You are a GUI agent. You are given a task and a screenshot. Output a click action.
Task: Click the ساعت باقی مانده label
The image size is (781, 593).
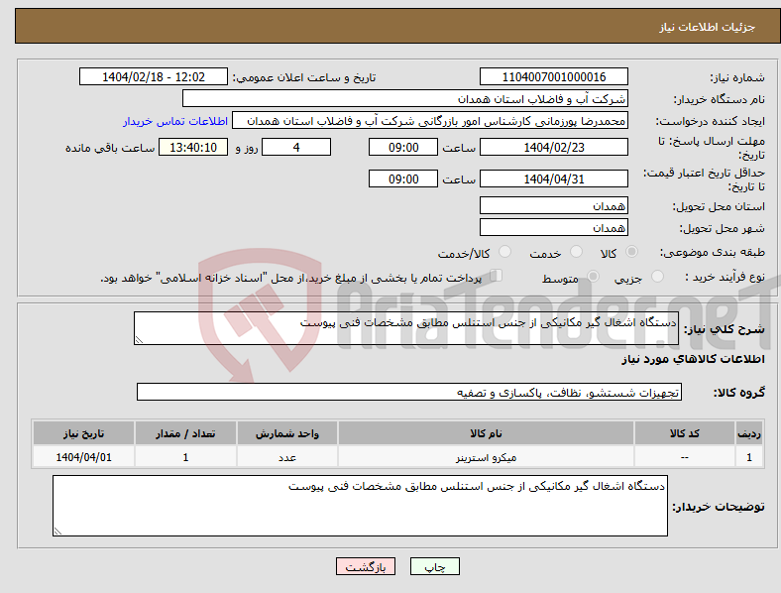[110, 148]
